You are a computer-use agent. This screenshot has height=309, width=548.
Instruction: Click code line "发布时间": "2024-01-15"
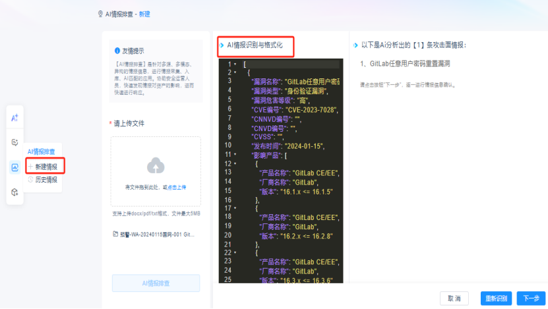288,146
